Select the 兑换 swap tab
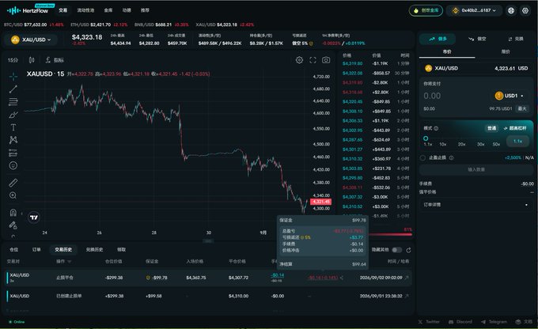538x329 pixels. (x=516, y=39)
